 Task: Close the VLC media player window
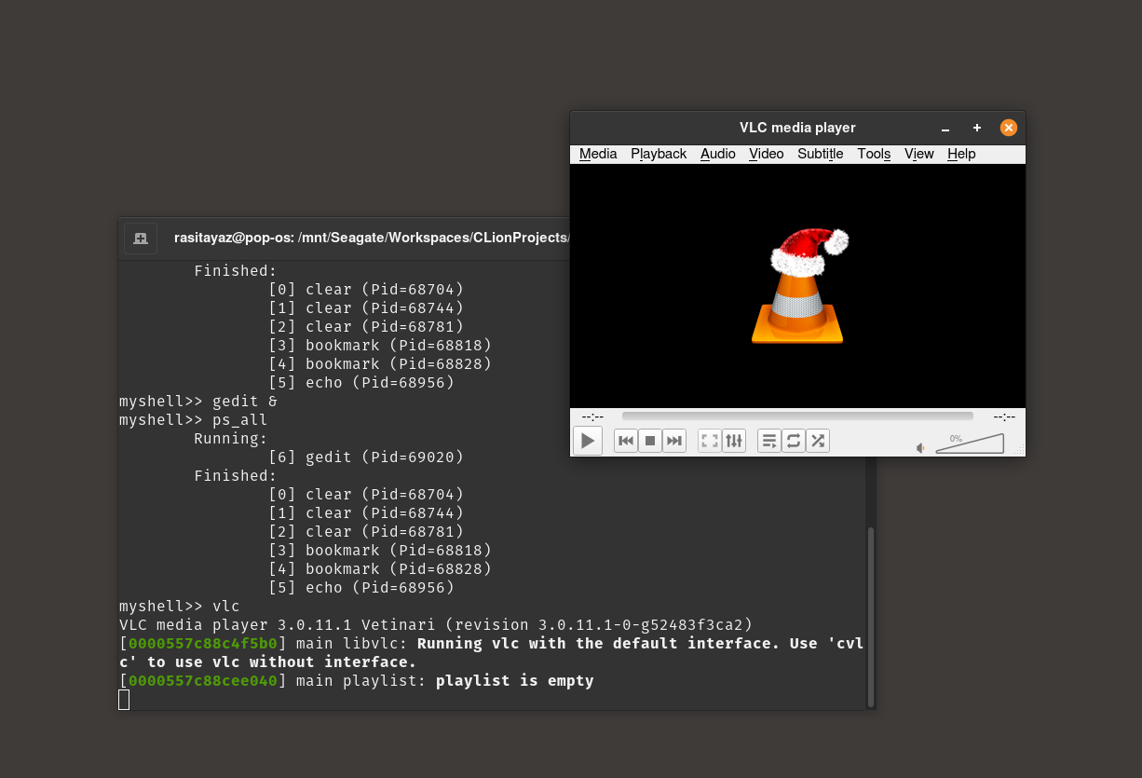(1009, 128)
